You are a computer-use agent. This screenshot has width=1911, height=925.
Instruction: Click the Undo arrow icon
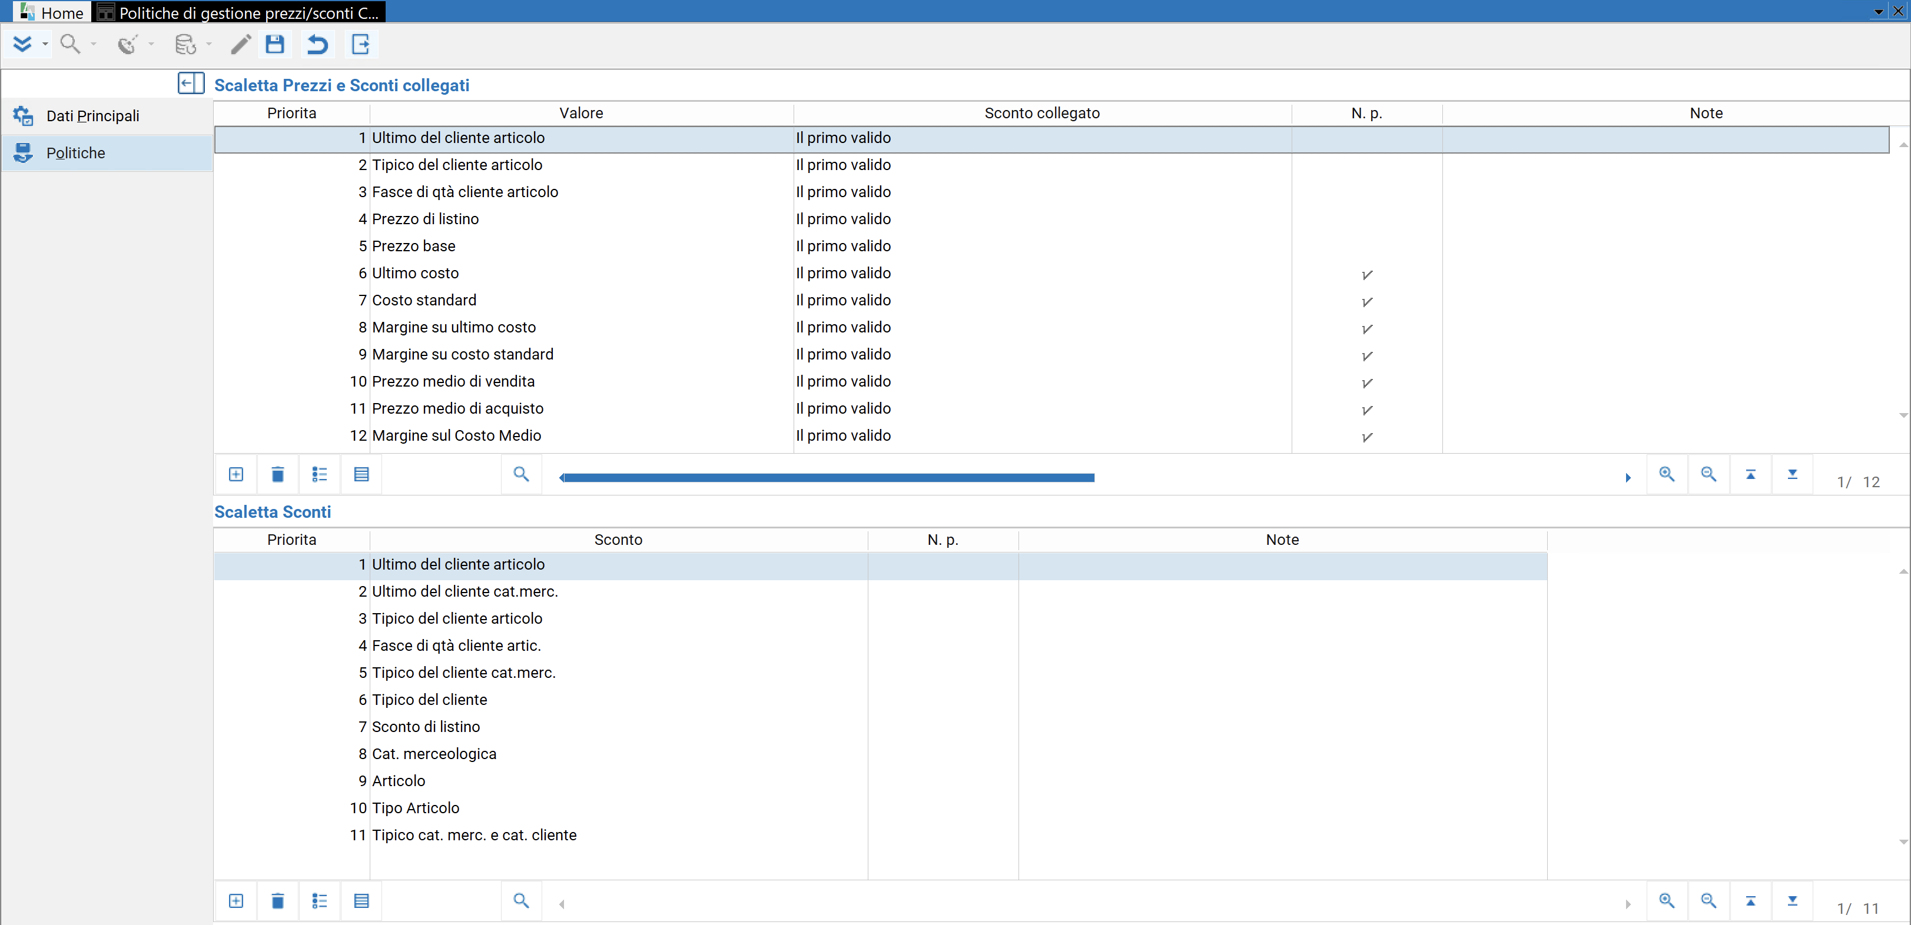[317, 45]
